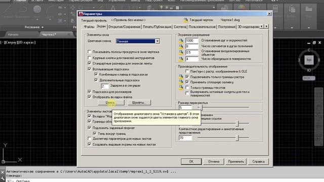Viewport: 324px width, 182px height.
Task: Click the AutoCAD logo icon in the Параметры title bar
Action: (x=80, y=14)
